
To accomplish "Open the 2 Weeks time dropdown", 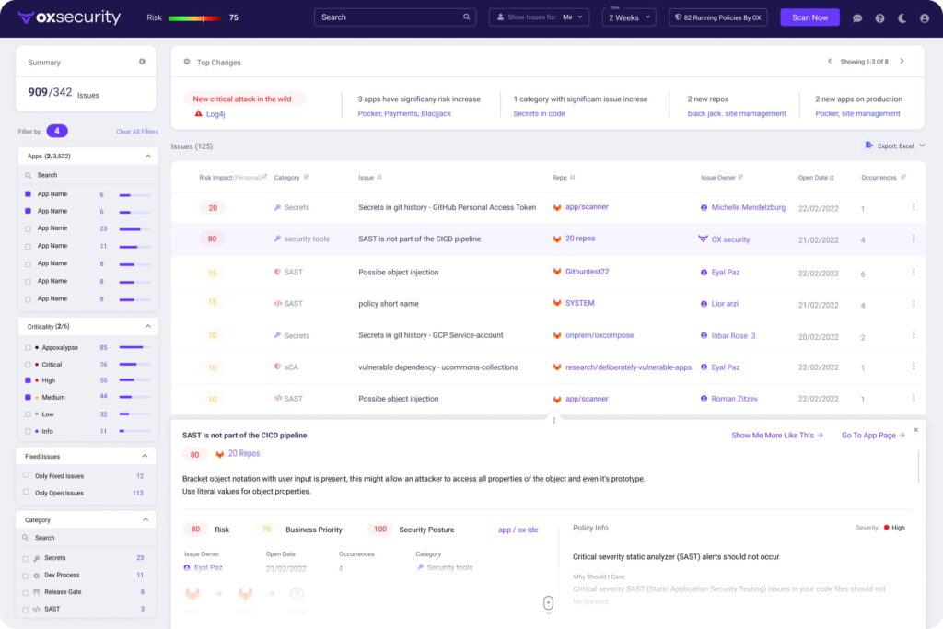I will point(628,17).
